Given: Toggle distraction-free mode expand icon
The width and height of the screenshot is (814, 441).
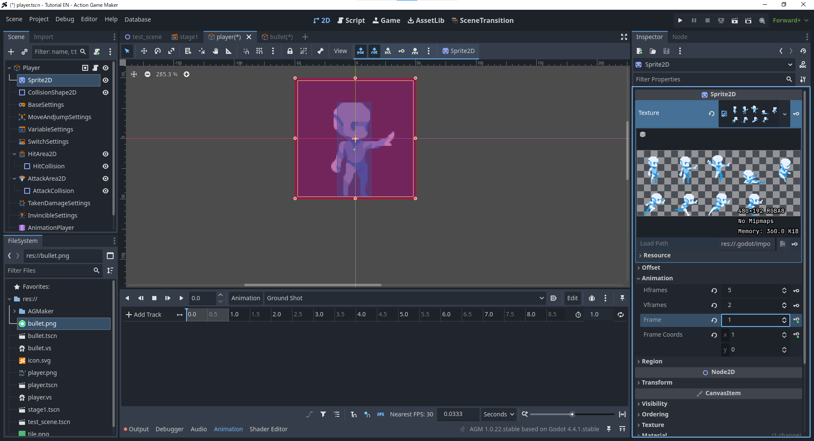Looking at the screenshot, I should (x=624, y=37).
